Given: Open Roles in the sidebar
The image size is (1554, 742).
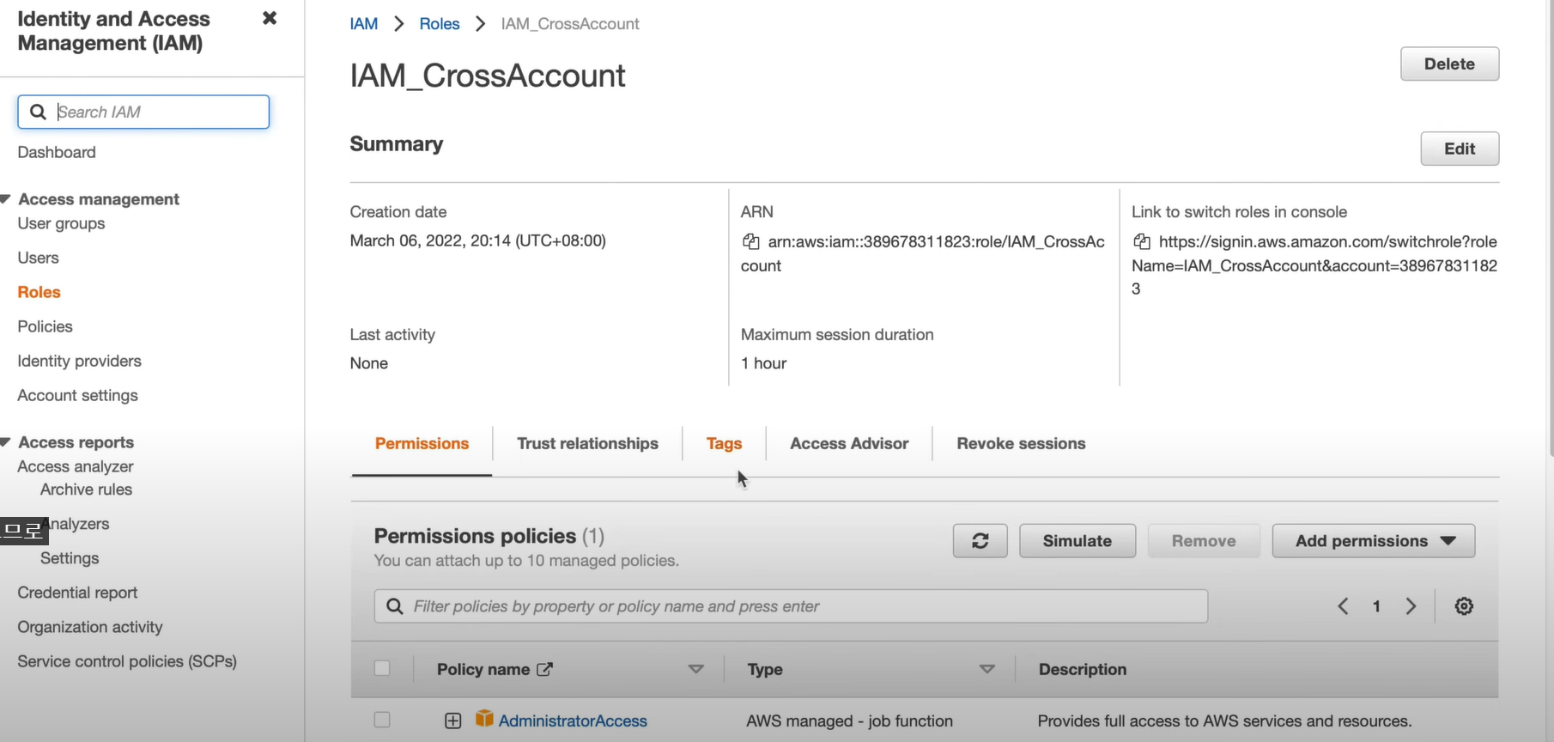Looking at the screenshot, I should point(39,292).
